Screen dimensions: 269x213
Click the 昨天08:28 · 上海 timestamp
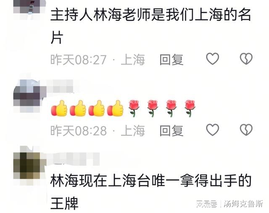[98, 131]
